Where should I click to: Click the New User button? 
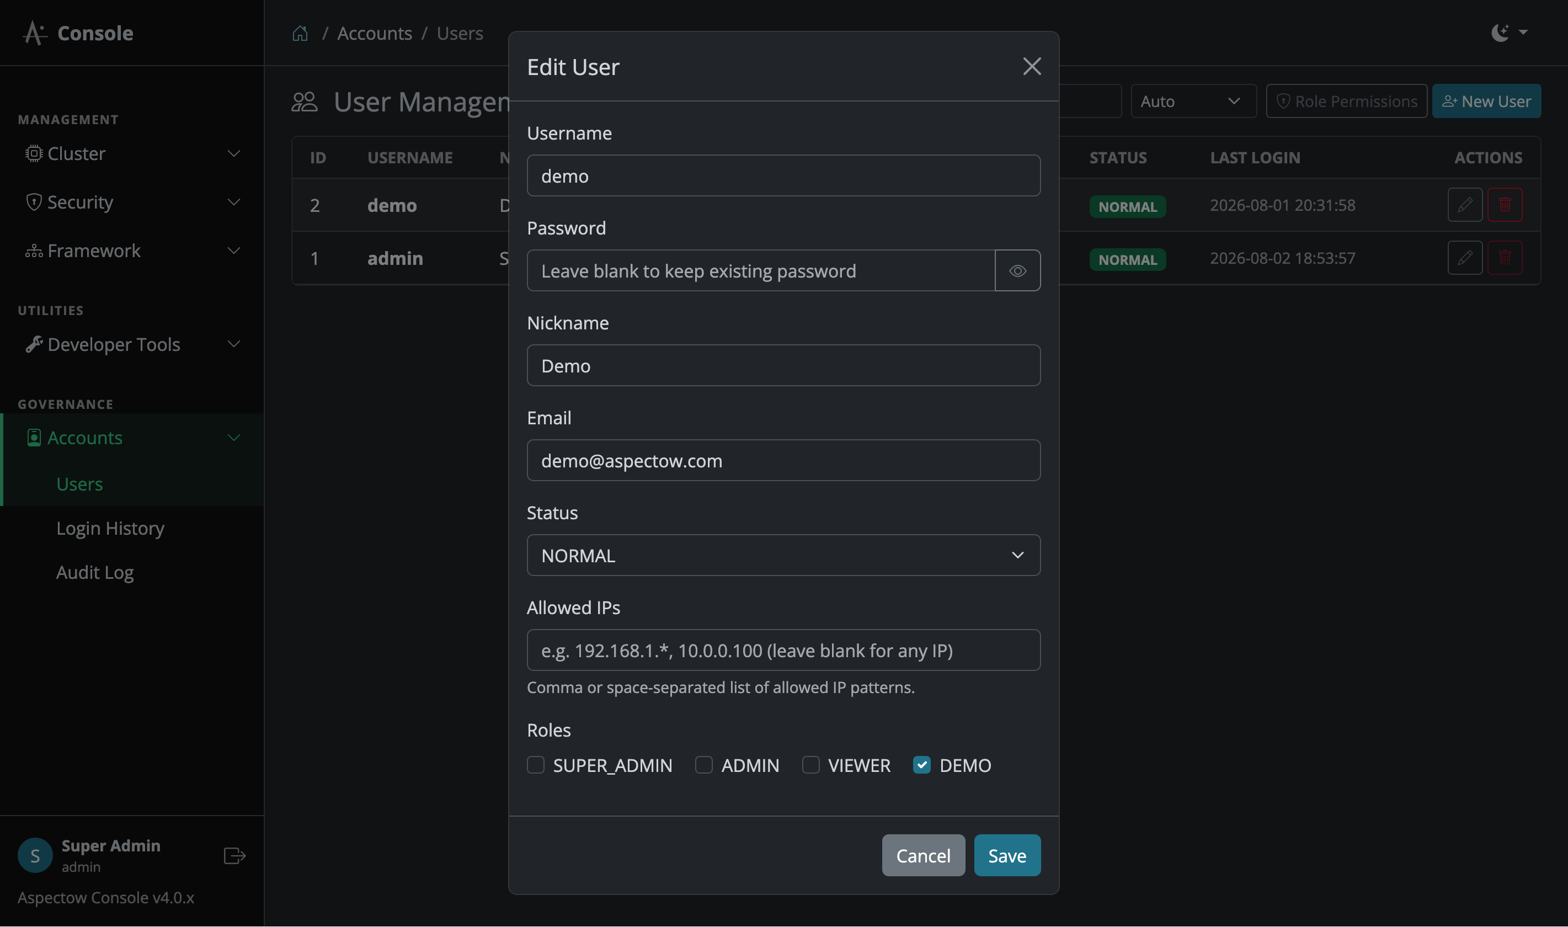tap(1486, 101)
